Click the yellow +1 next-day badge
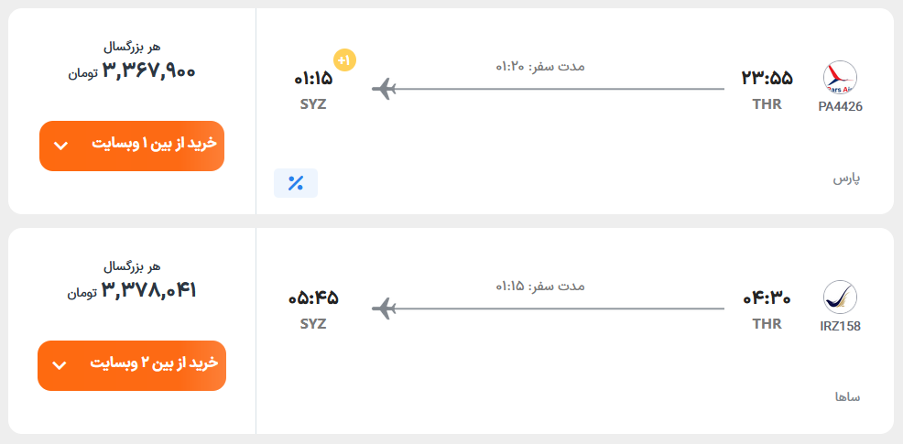The height and width of the screenshot is (444, 903). coord(344,60)
